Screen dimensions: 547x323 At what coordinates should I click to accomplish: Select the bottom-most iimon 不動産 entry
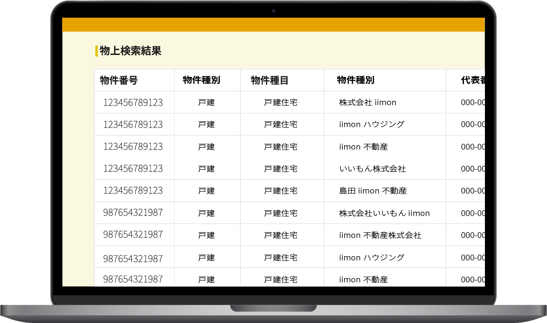pyautogui.click(x=363, y=280)
